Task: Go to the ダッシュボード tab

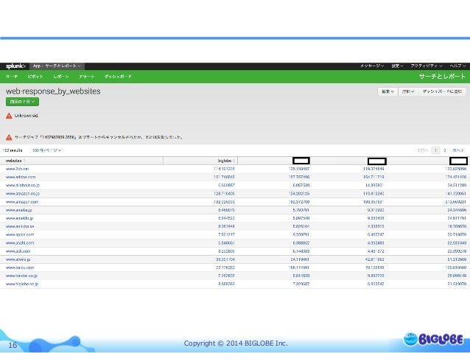Action: coord(118,77)
